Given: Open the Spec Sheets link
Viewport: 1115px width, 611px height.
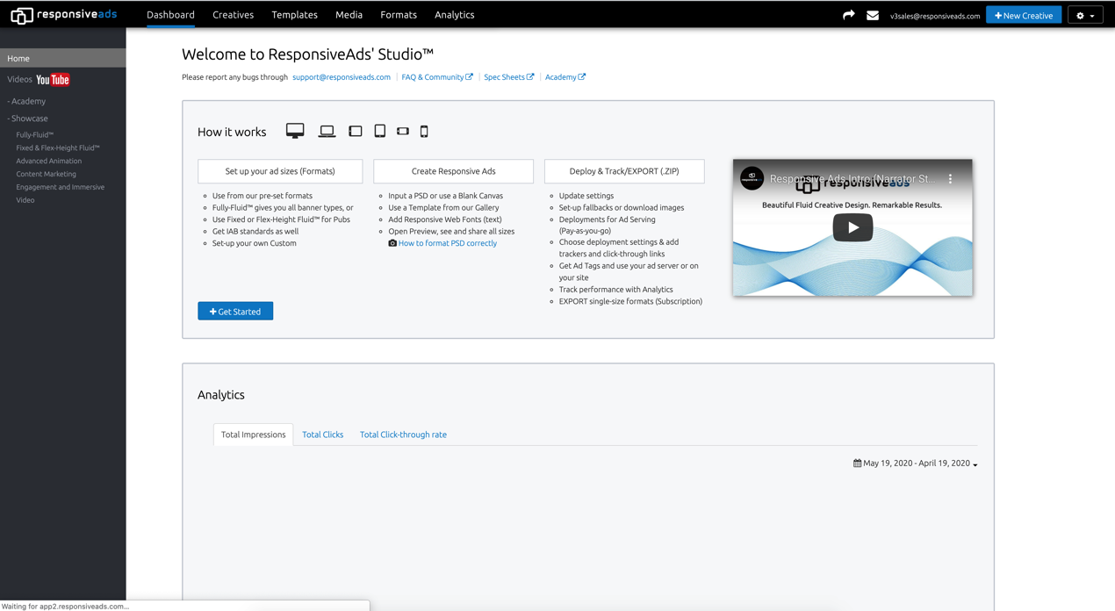Looking at the screenshot, I should point(509,77).
